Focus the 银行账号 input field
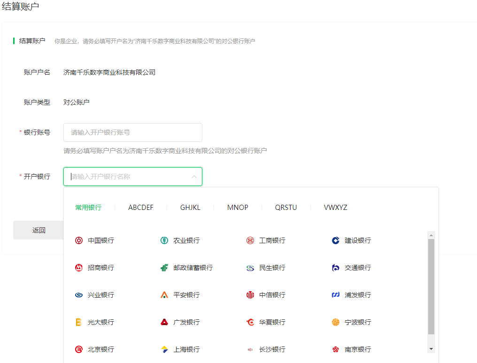 (x=133, y=132)
